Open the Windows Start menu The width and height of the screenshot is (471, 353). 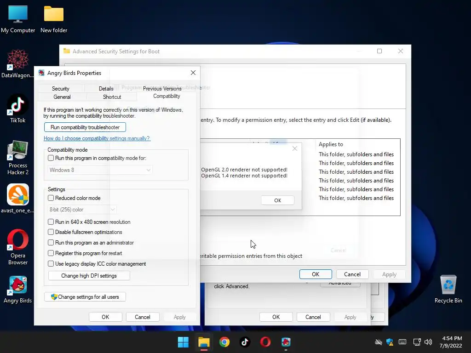[183, 342]
